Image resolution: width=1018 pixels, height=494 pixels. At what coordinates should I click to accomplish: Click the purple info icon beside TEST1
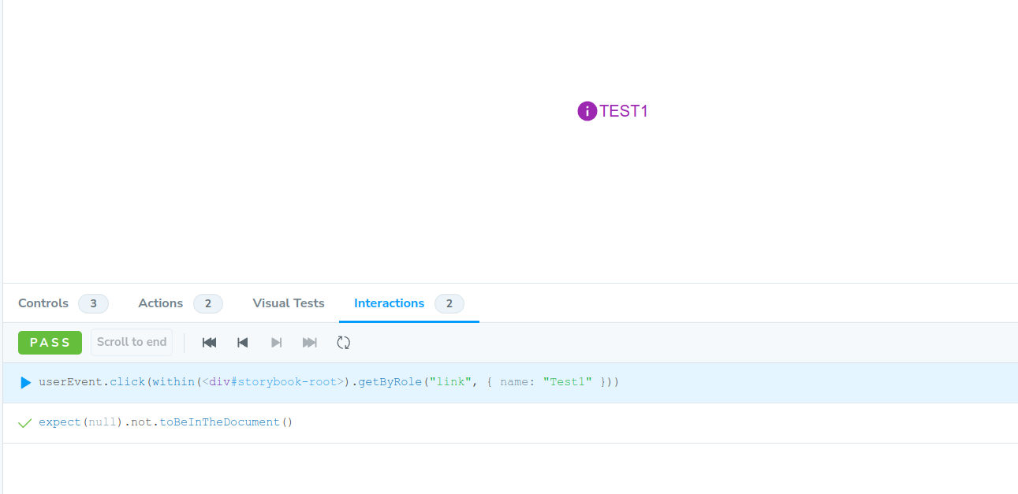587,111
